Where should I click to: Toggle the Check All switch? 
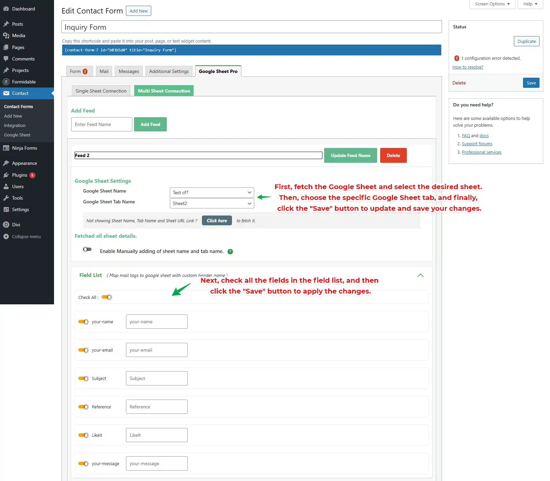(x=107, y=297)
